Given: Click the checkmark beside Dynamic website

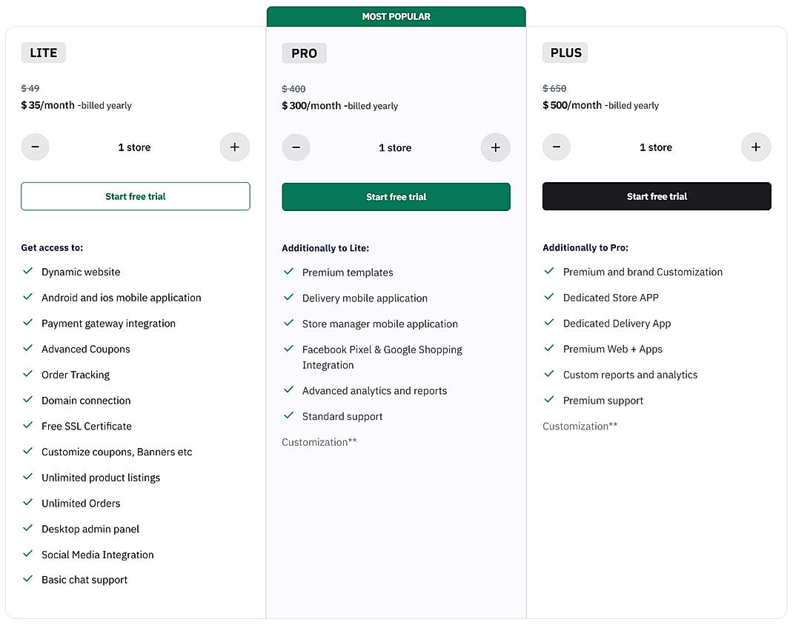Looking at the screenshot, I should (28, 272).
